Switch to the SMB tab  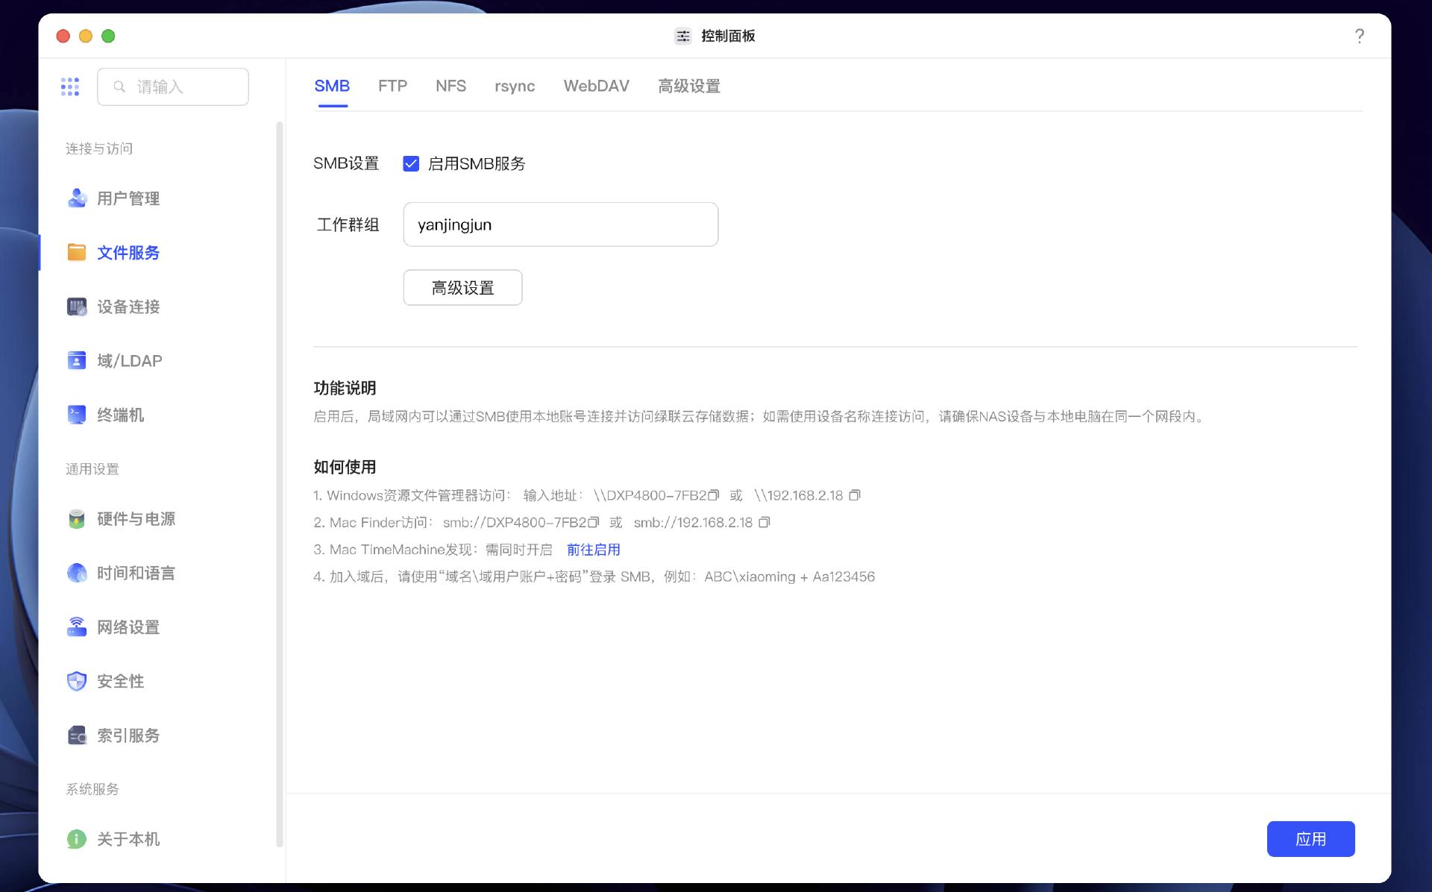(x=332, y=86)
